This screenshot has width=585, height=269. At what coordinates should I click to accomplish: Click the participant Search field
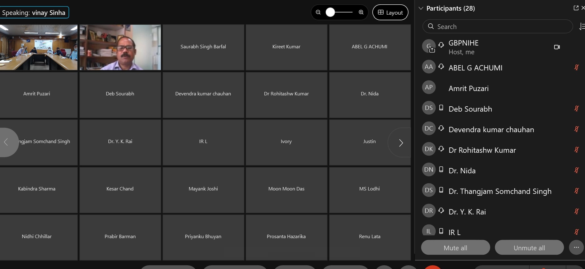498,26
